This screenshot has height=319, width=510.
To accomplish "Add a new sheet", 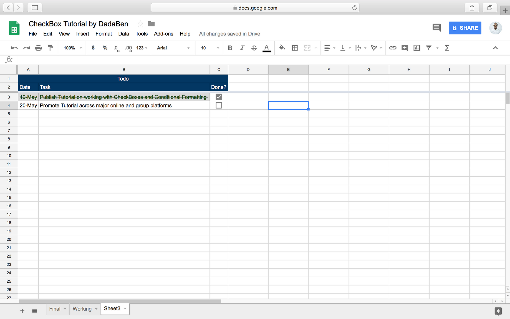I will (x=22, y=311).
